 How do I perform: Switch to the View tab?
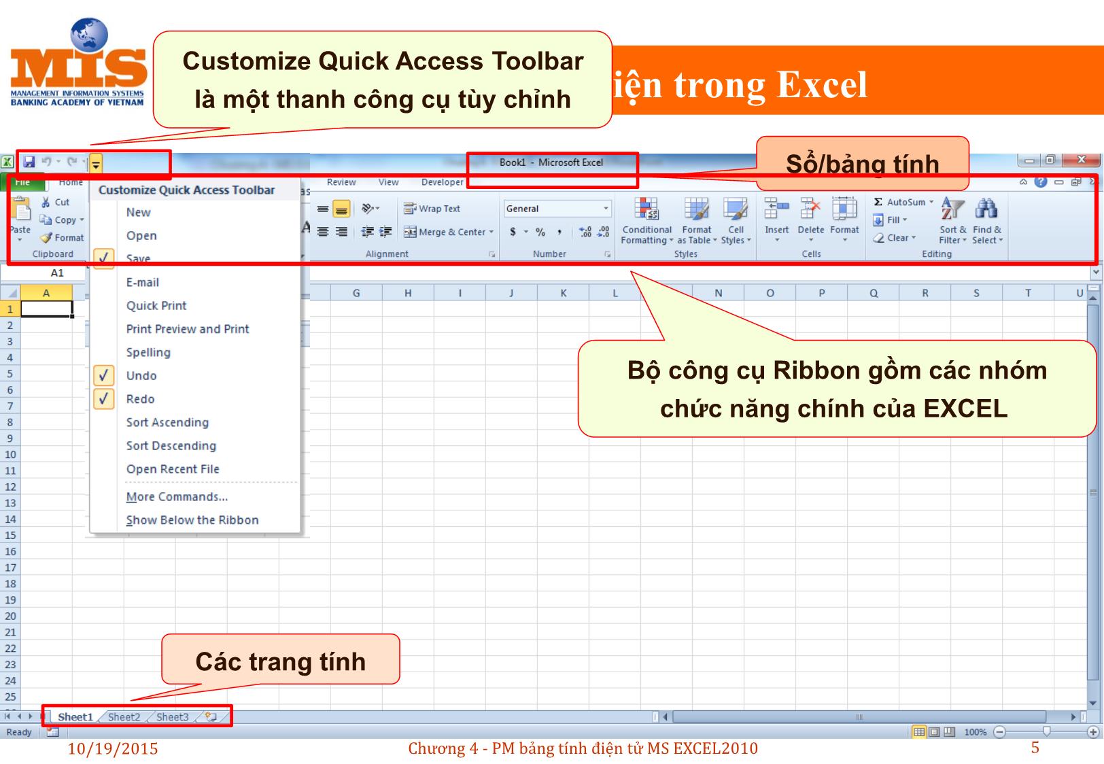[389, 182]
